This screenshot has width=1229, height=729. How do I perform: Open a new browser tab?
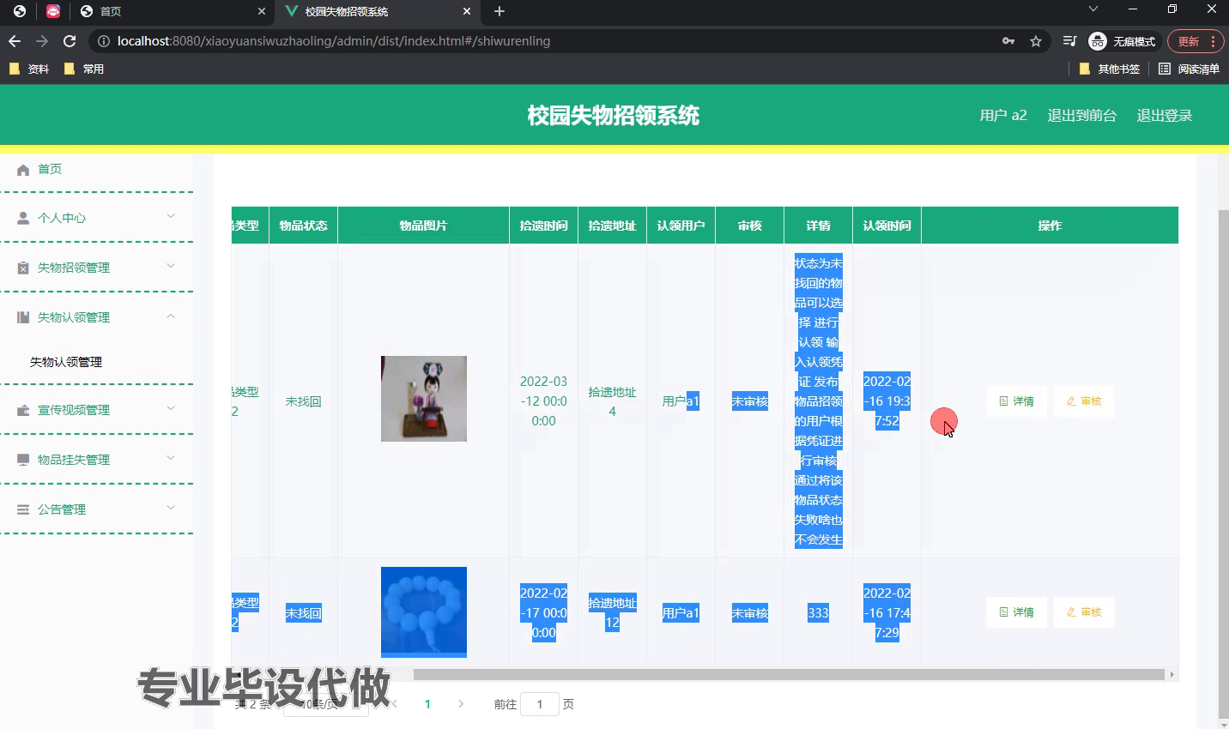coord(499,11)
